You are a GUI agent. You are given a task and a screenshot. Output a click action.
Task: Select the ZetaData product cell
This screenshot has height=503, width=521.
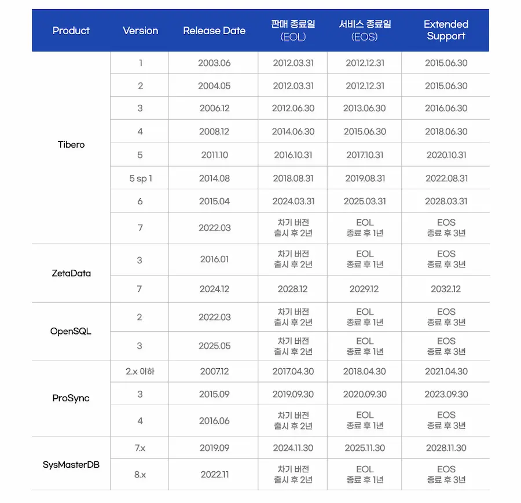pyautogui.click(x=71, y=273)
